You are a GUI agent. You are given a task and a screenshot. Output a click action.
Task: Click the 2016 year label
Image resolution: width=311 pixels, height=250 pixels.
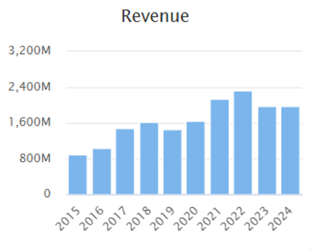coord(91,219)
